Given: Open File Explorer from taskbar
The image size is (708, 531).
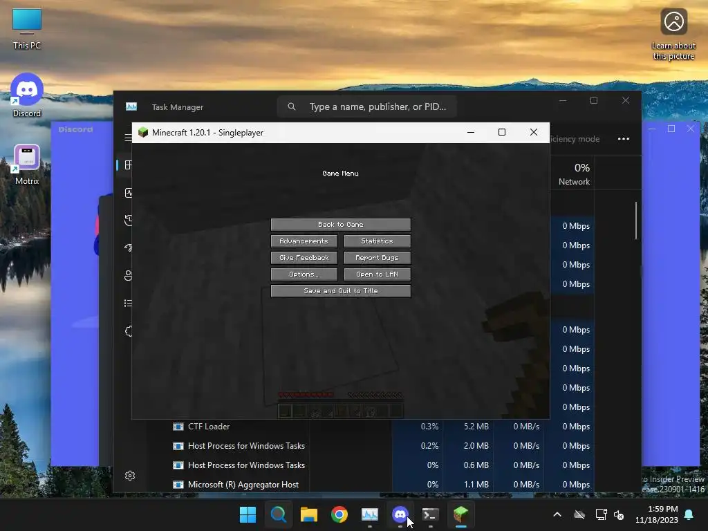Looking at the screenshot, I should [x=309, y=514].
